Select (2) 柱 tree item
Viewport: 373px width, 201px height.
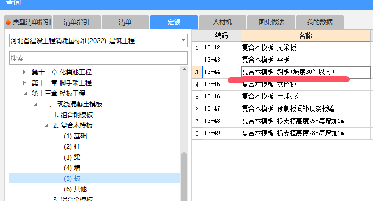tap(72, 147)
